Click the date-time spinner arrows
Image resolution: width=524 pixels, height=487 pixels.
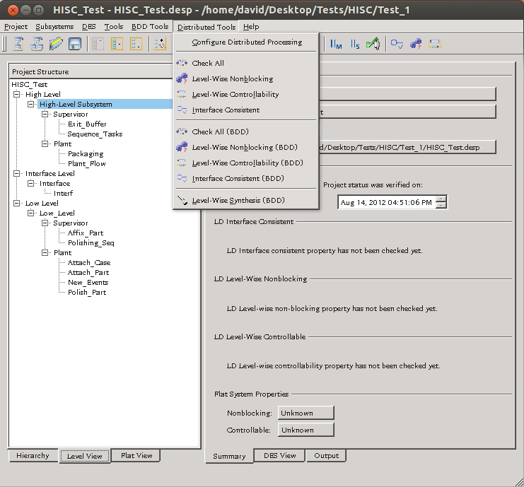[x=441, y=202]
